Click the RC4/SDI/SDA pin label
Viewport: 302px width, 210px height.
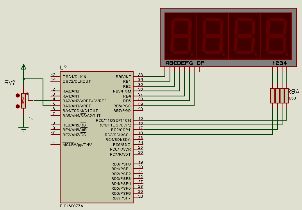tap(118, 140)
